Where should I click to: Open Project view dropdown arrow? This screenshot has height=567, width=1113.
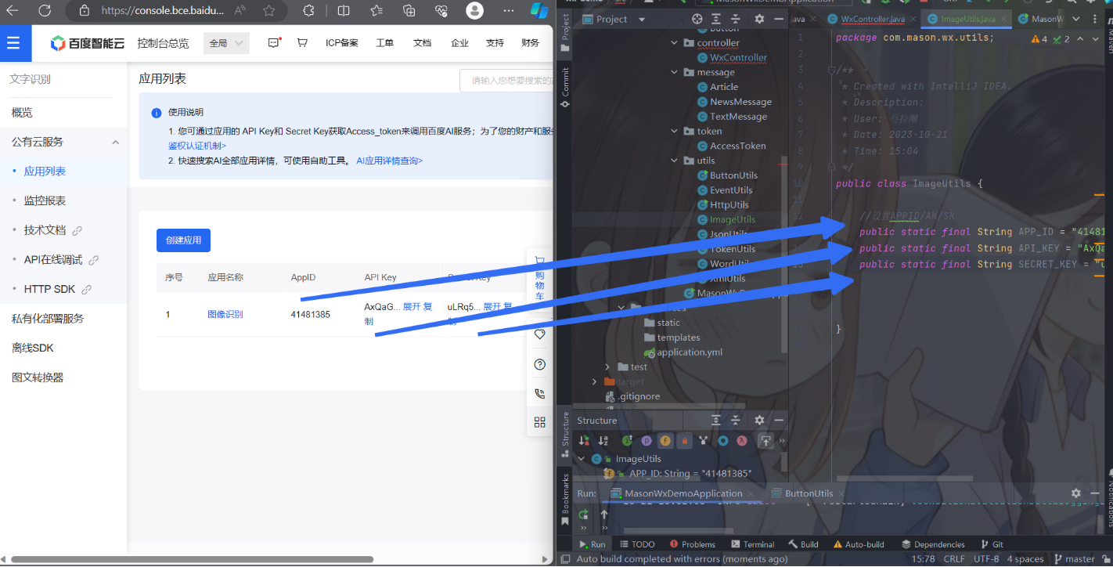pos(642,20)
